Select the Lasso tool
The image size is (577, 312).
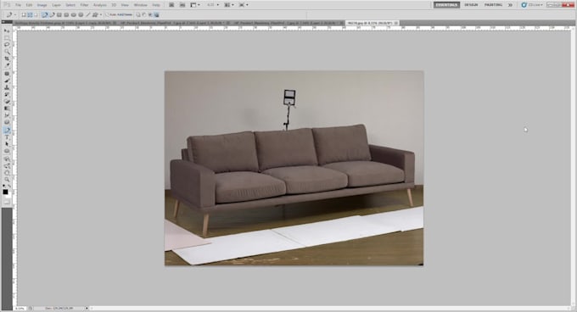(7, 44)
